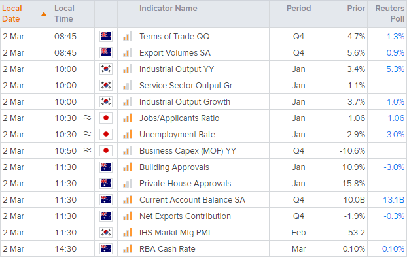Click the Australia flag for Building Approvals
407x257 pixels.
coord(106,167)
